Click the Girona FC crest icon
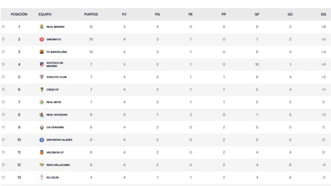331x186 pixels. point(42,40)
